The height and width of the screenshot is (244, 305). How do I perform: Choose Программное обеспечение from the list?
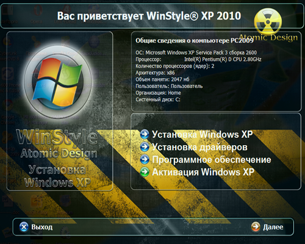212,160
